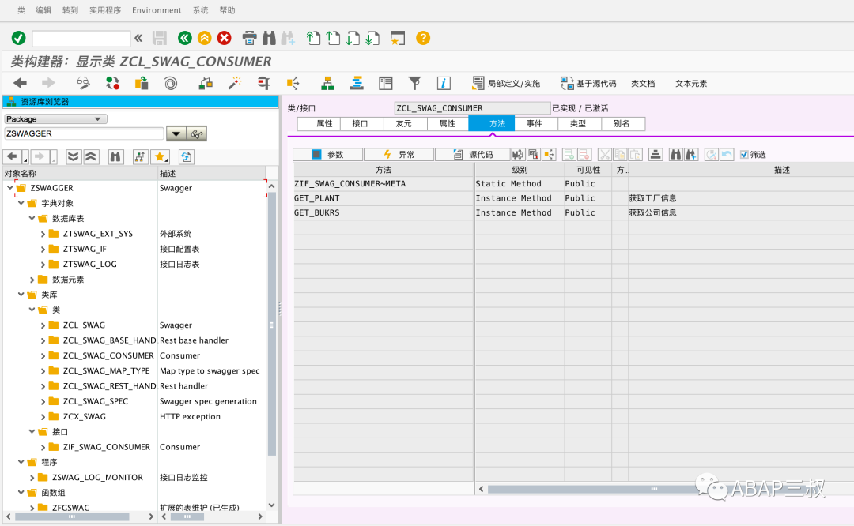Click the Collapse All nodes icon
Image resolution: width=854 pixels, height=526 pixels.
click(91, 156)
